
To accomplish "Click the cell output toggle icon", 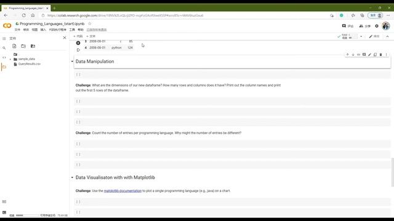I will [x=78, y=50].
